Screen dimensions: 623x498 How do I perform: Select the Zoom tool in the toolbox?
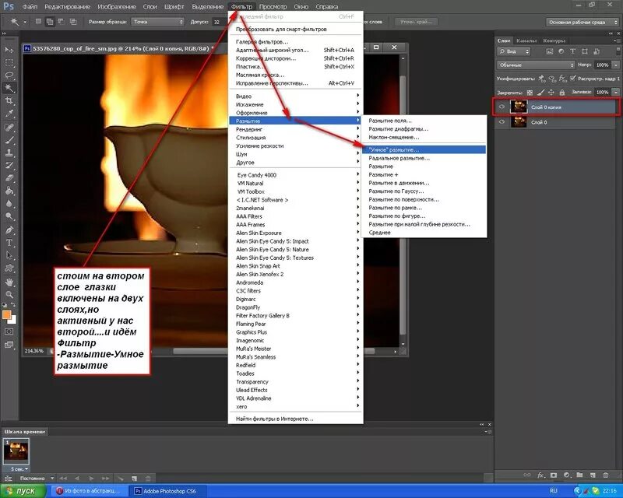pos(9,295)
